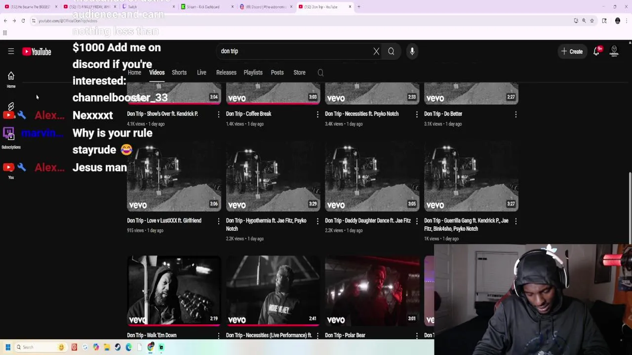Open Microsoft Edge from the taskbar
Viewport: 632px width, 355px height.
pos(128,347)
